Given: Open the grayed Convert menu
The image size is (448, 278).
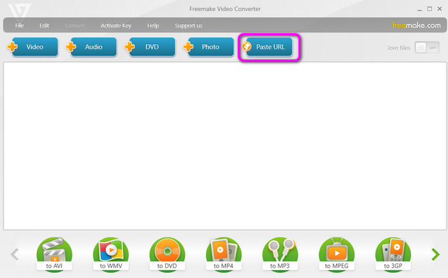Looking at the screenshot, I should [x=75, y=26].
